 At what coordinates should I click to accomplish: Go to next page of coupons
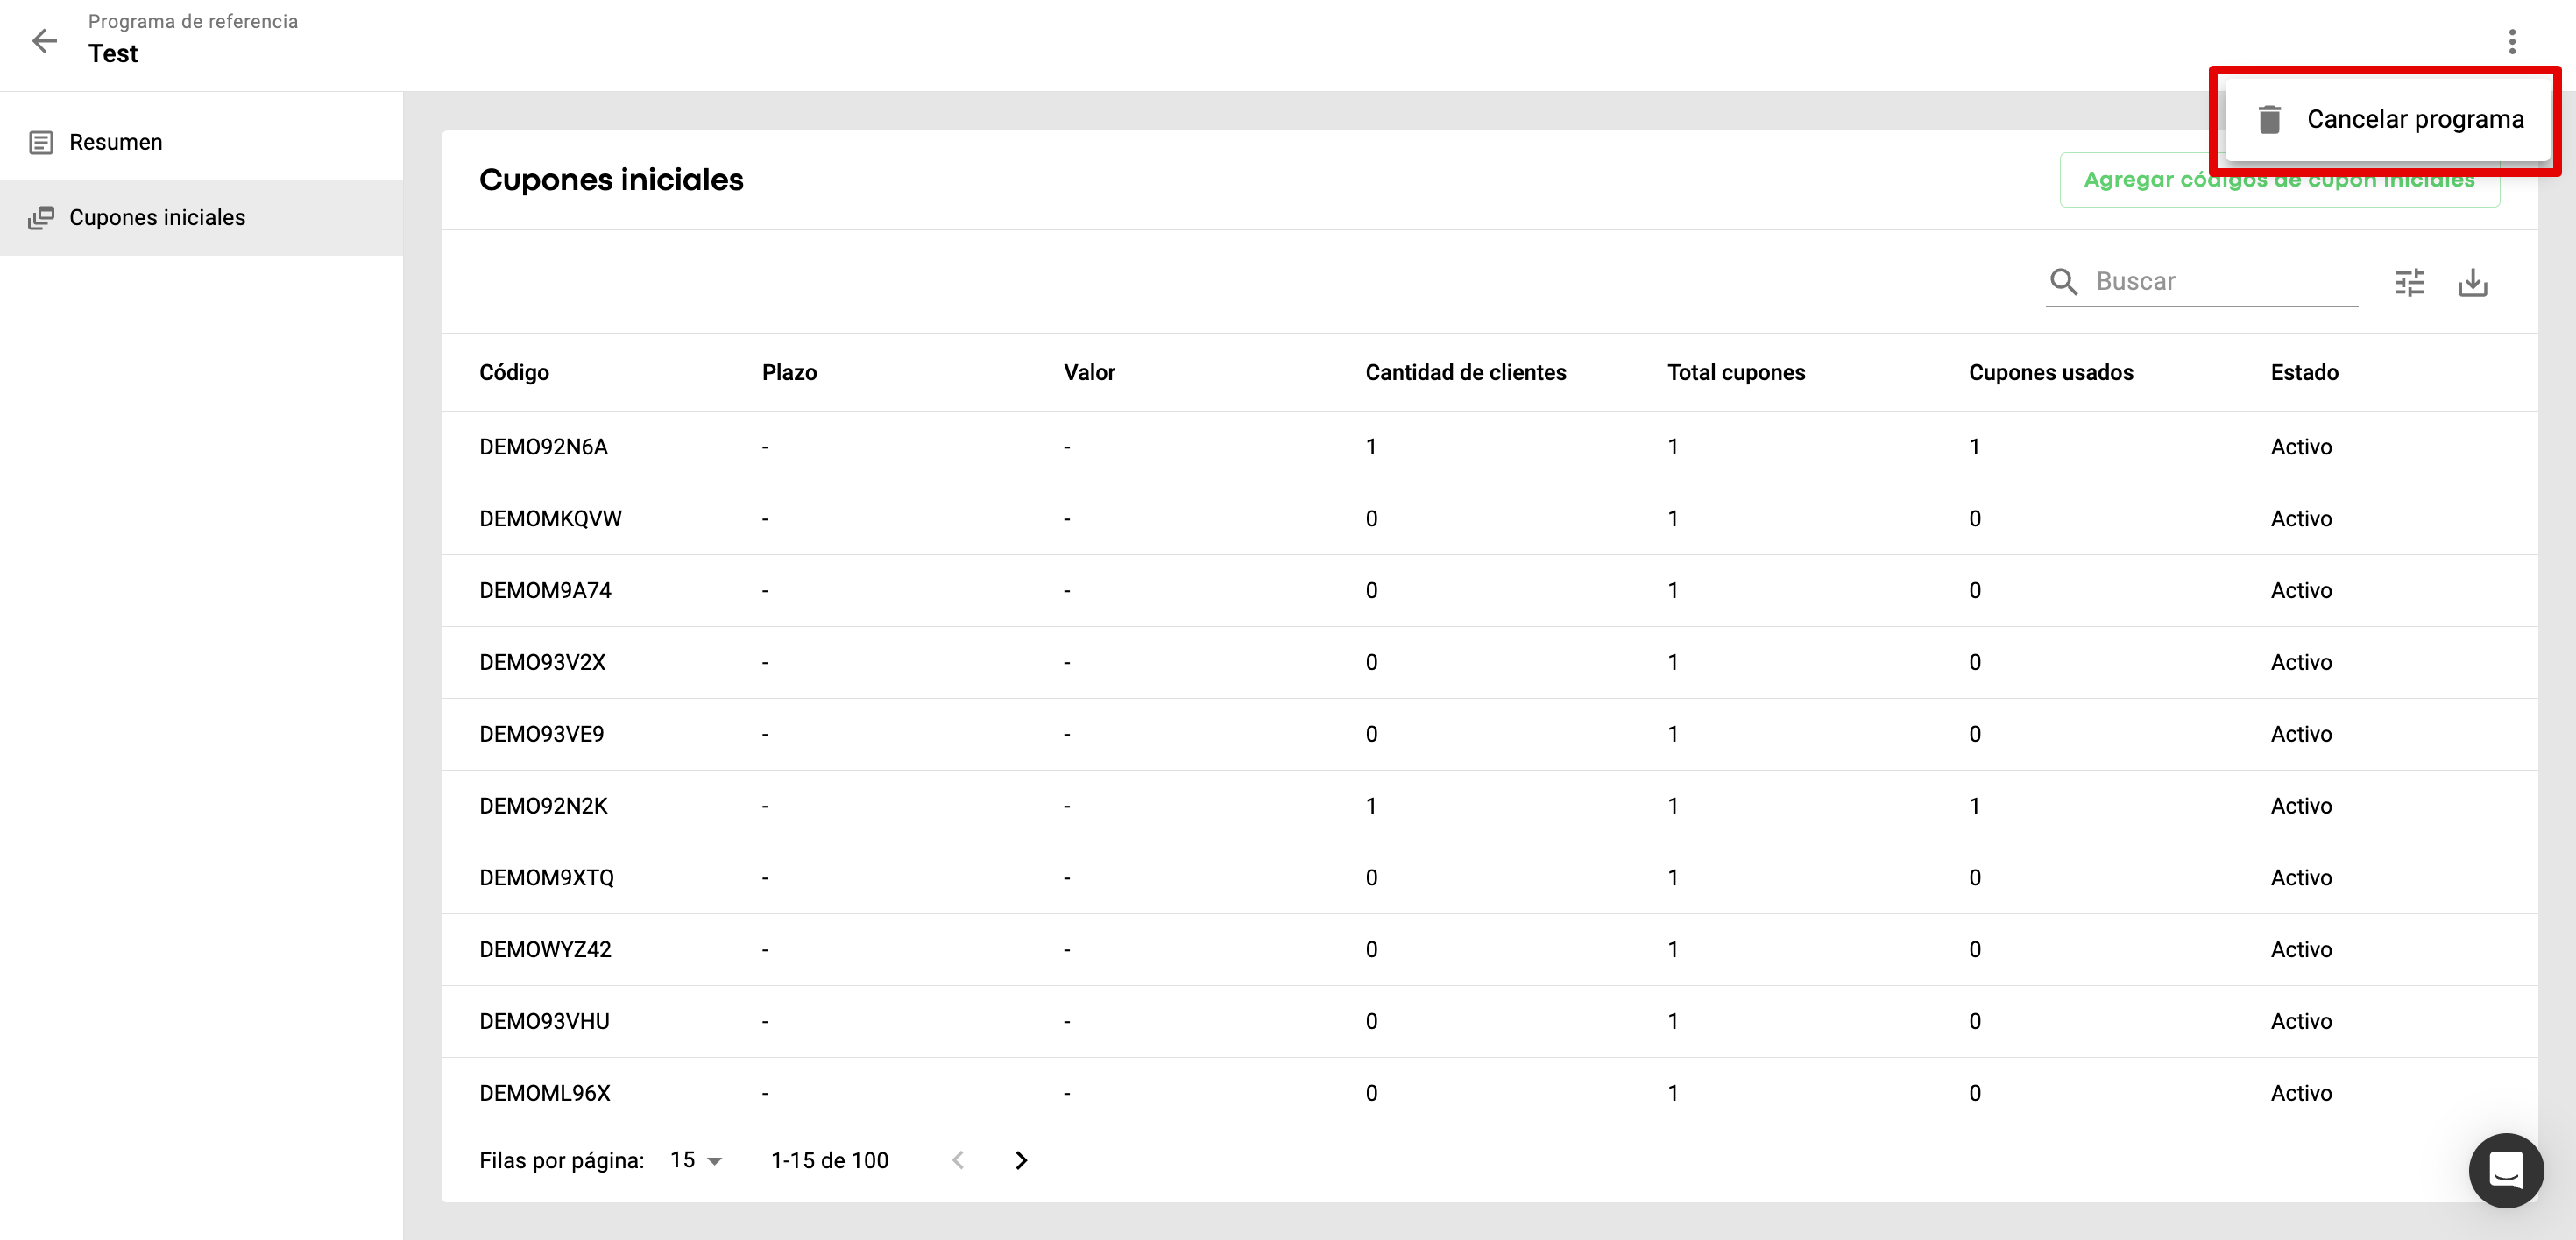pyautogui.click(x=1020, y=1160)
